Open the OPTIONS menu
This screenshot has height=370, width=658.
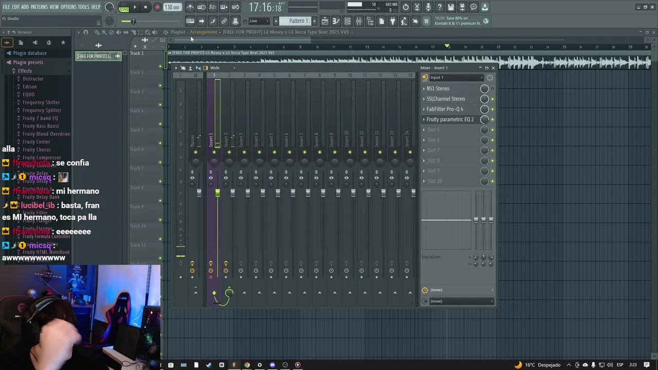(68, 7)
